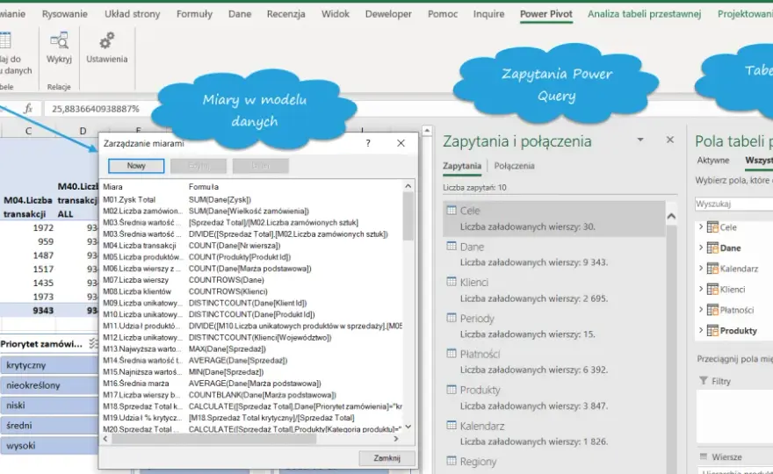
Task: Open the Deweloper ribbon tab
Action: pos(388,14)
